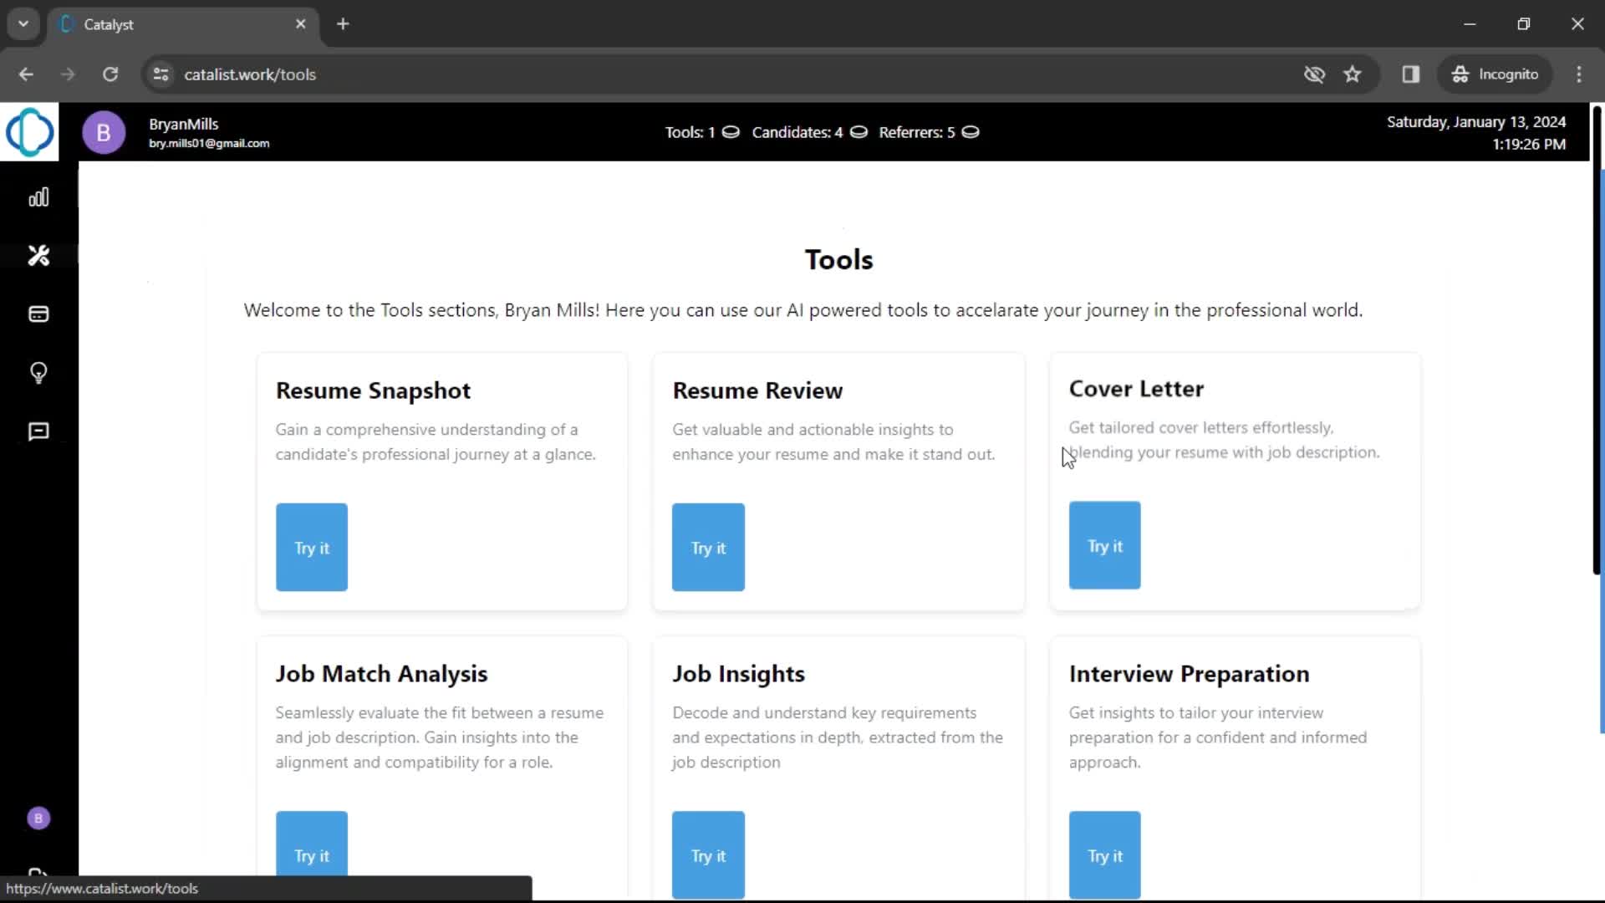Screen dimensions: 1605x903
Task: Try the Resume Snapshot tool
Action: point(311,547)
